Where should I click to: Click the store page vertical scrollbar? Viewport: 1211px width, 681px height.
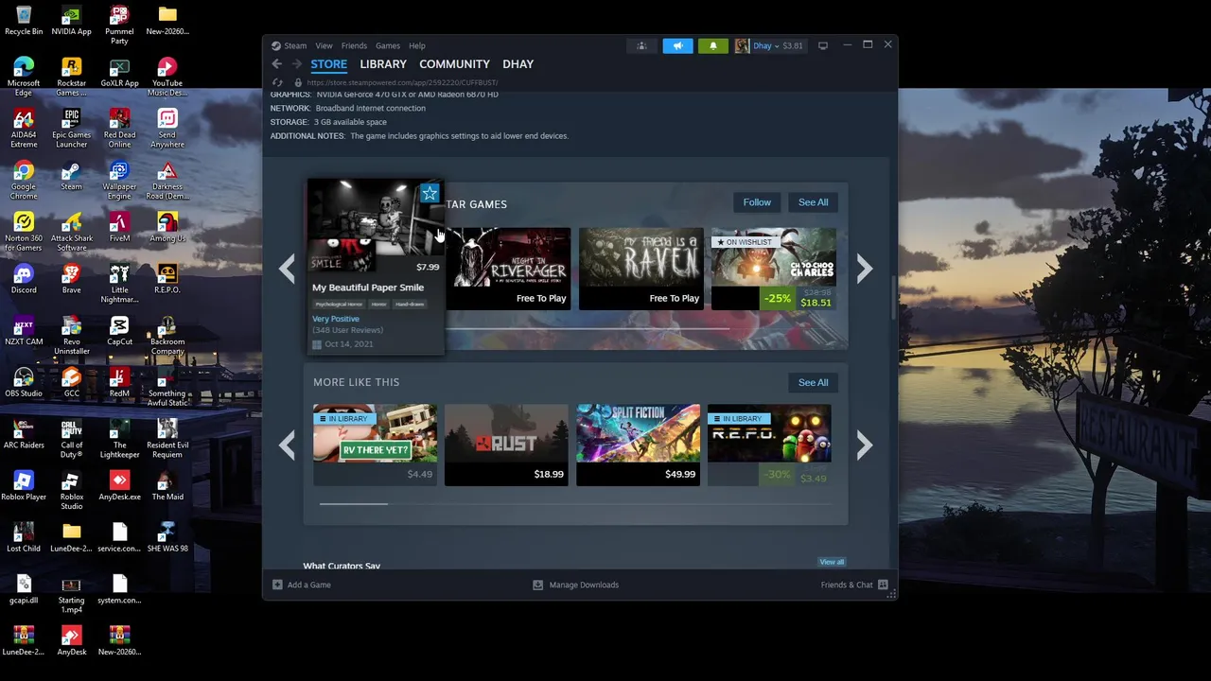[894, 300]
